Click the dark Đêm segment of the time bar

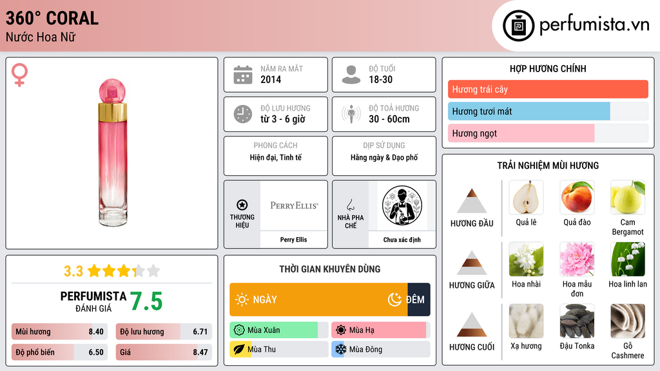coord(419,300)
